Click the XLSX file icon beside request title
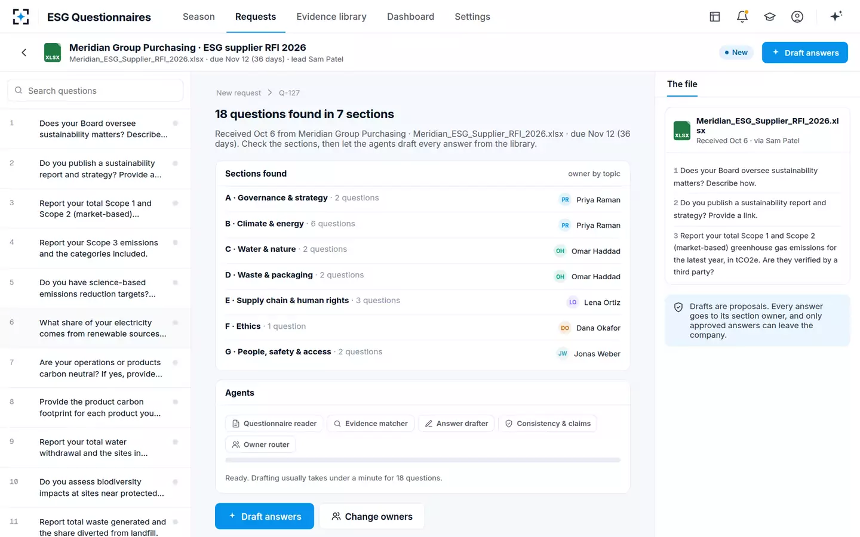Image resolution: width=860 pixels, height=537 pixels. [x=53, y=53]
